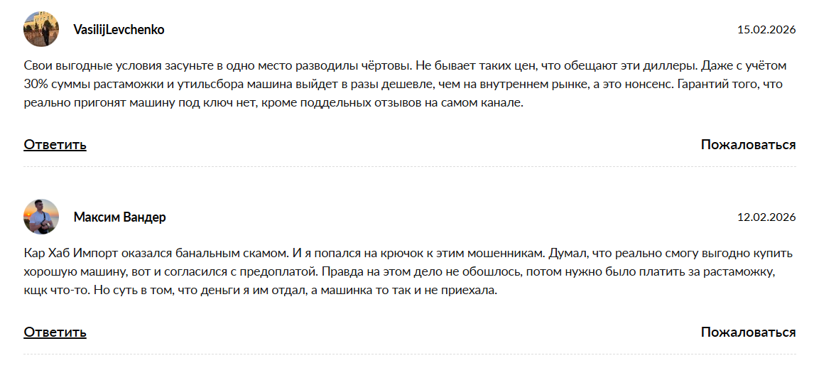Open the Максим Вандер username profile
The image size is (814, 368).
coord(119,217)
